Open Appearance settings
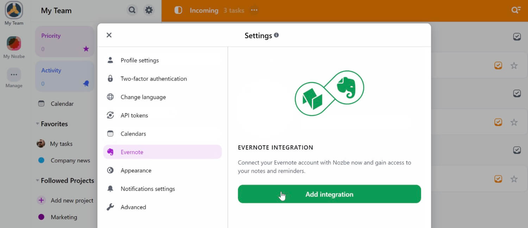 (162, 170)
